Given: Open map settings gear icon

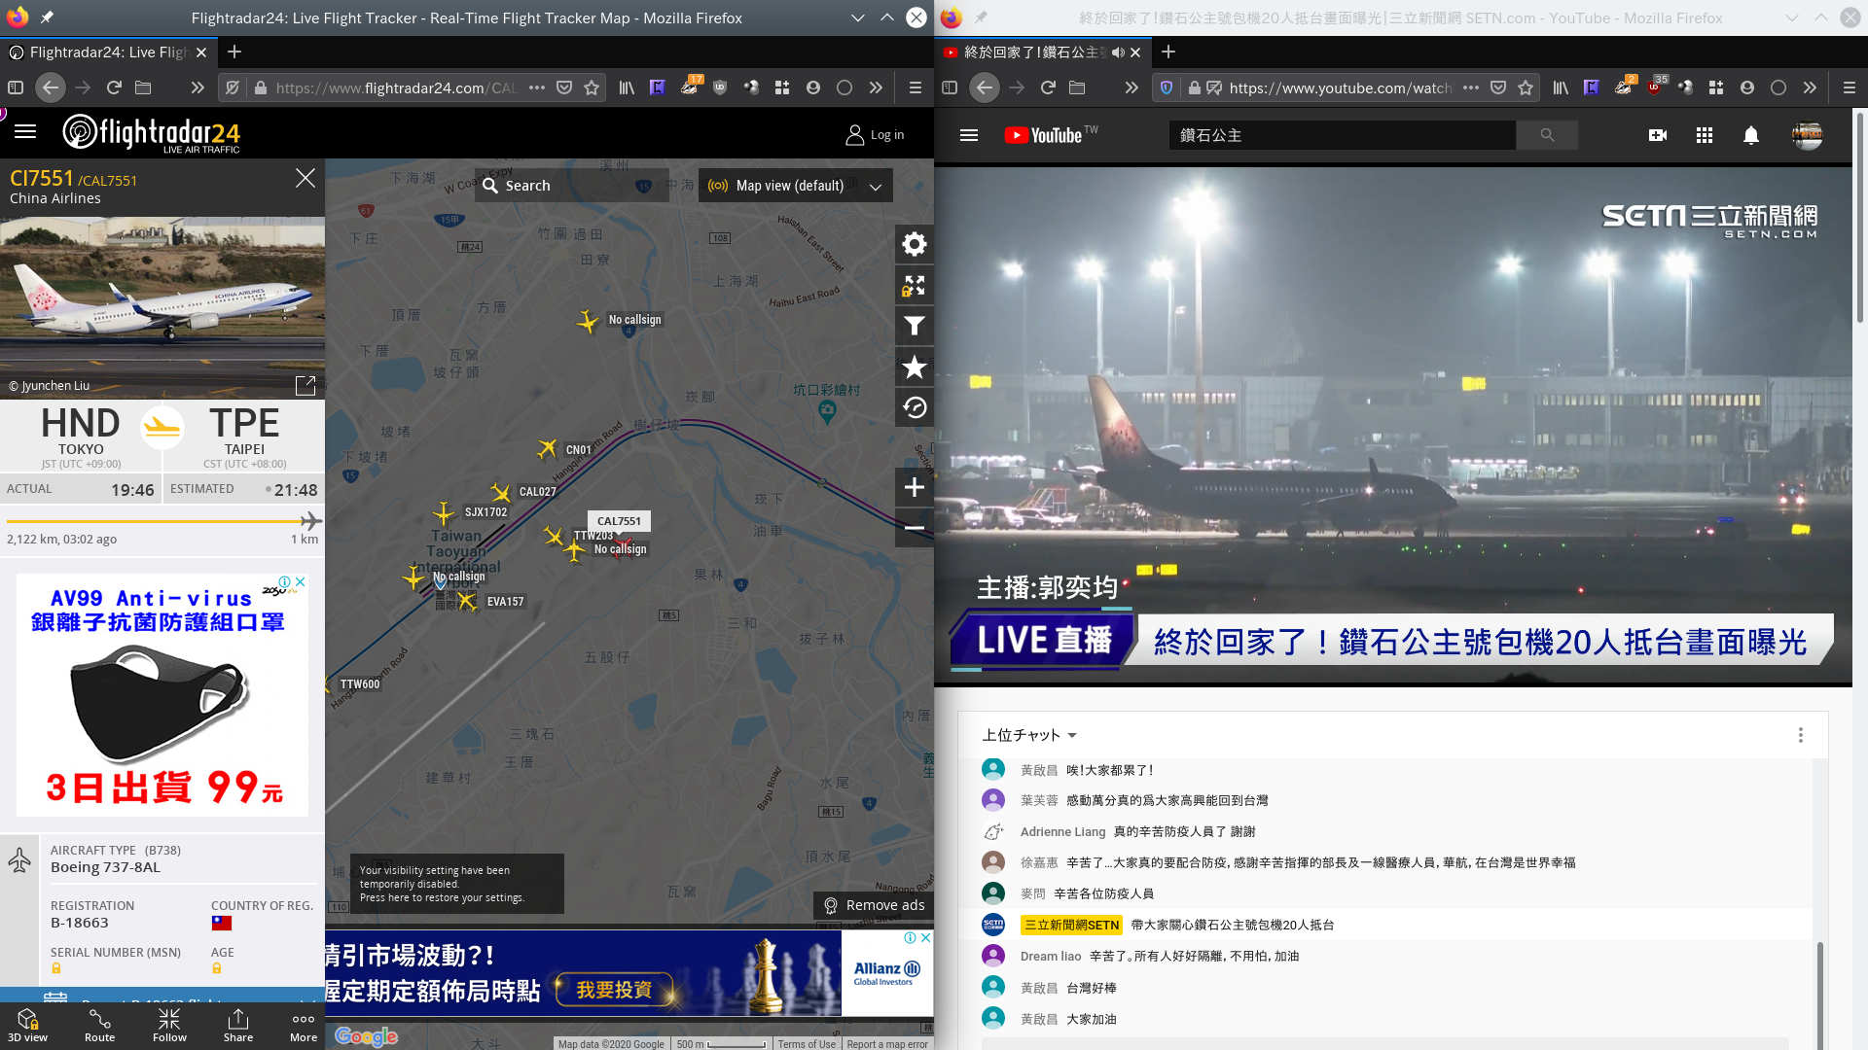Looking at the screenshot, I should click(x=914, y=244).
